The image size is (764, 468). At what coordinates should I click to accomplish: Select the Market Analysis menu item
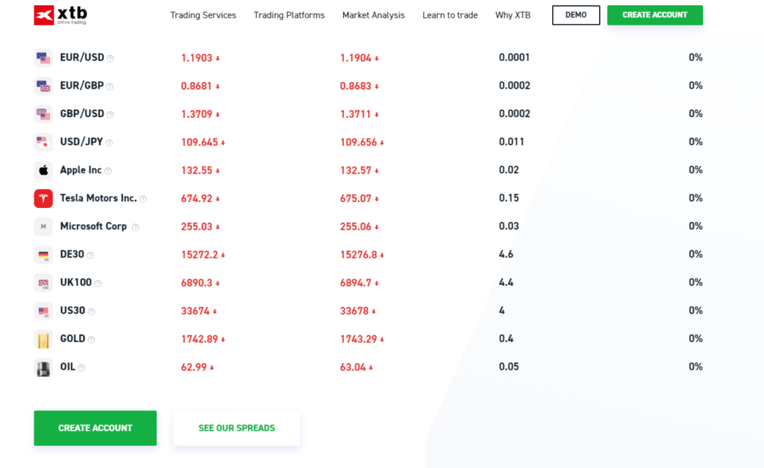(x=373, y=15)
